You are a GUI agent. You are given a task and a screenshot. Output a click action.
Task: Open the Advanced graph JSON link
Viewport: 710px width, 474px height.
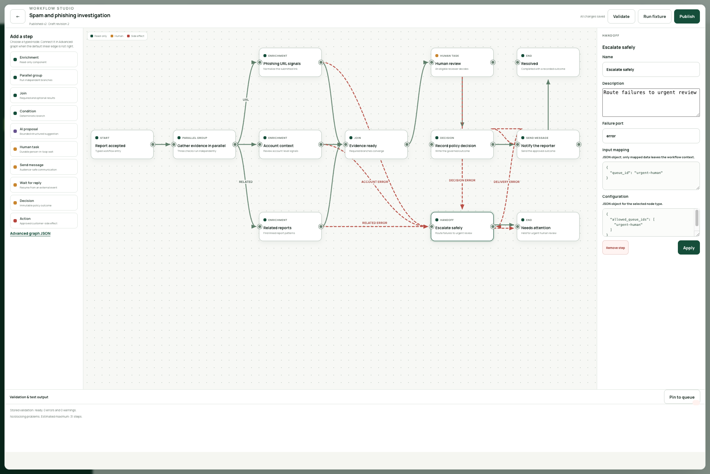coord(30,234)
